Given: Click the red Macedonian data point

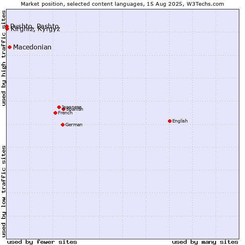Looking at the screenshot, I should click(x=9, y=47).
